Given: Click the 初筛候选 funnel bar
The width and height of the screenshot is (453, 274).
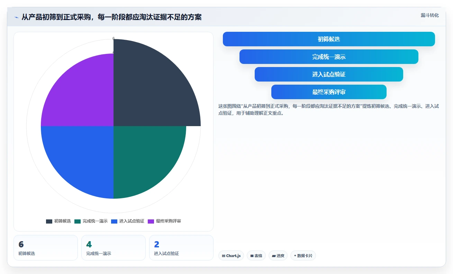Looking at the screenshot, I should point(329,39).
